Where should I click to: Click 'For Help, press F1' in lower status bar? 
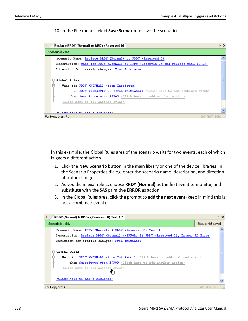coord(57,287)
